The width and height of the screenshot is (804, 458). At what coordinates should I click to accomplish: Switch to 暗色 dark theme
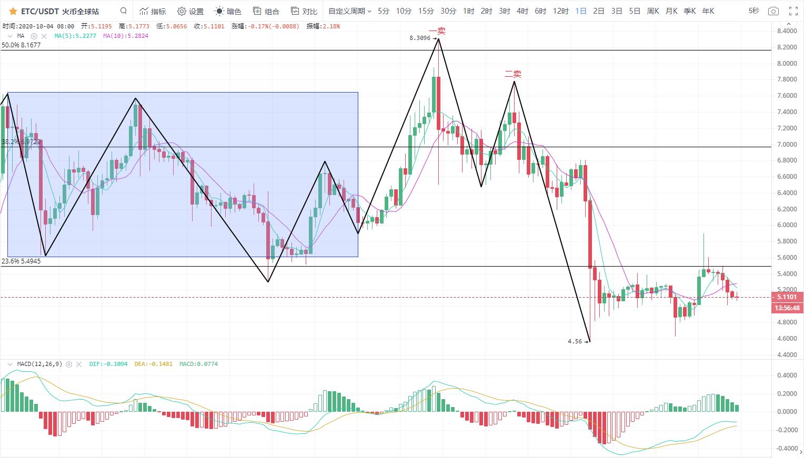[228, 11]
